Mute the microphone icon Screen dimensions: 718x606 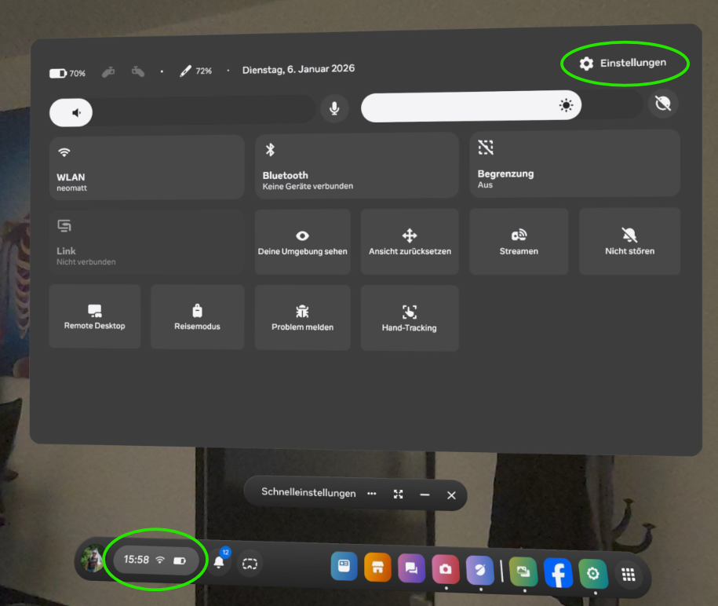(x=334, y=108)
